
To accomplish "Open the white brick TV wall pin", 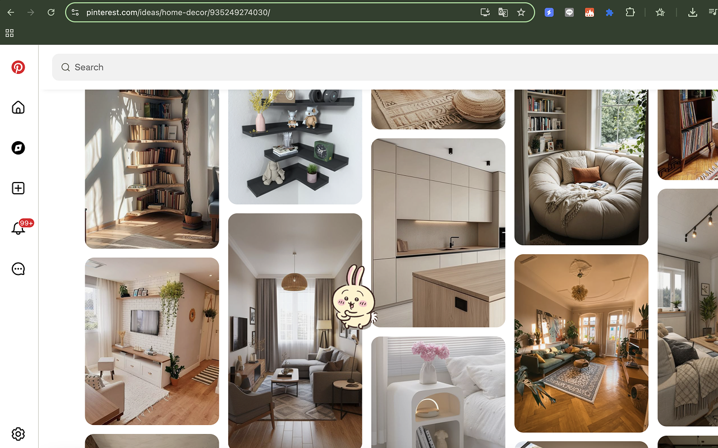I will (x=152, y=341).
